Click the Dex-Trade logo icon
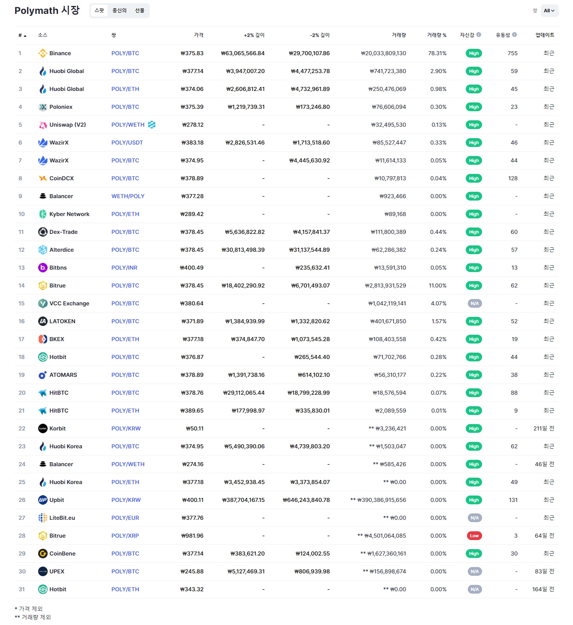This screenshot has width=573, height=625. tap(42, 232)
